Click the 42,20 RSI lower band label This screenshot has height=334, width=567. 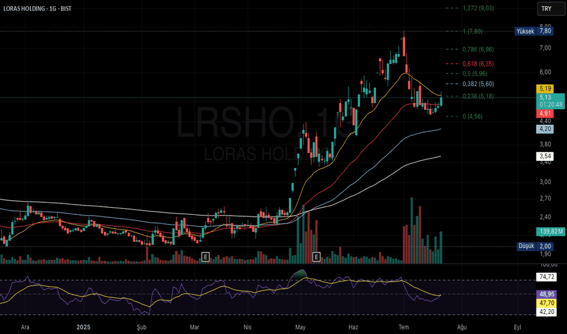[546, 312]
